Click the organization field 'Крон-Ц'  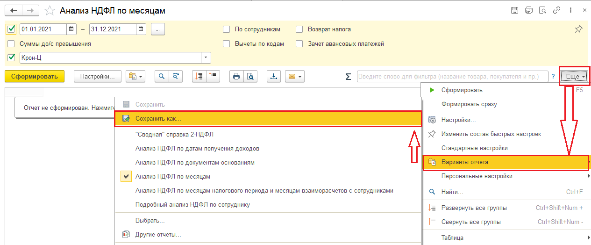tap(110, 58)
